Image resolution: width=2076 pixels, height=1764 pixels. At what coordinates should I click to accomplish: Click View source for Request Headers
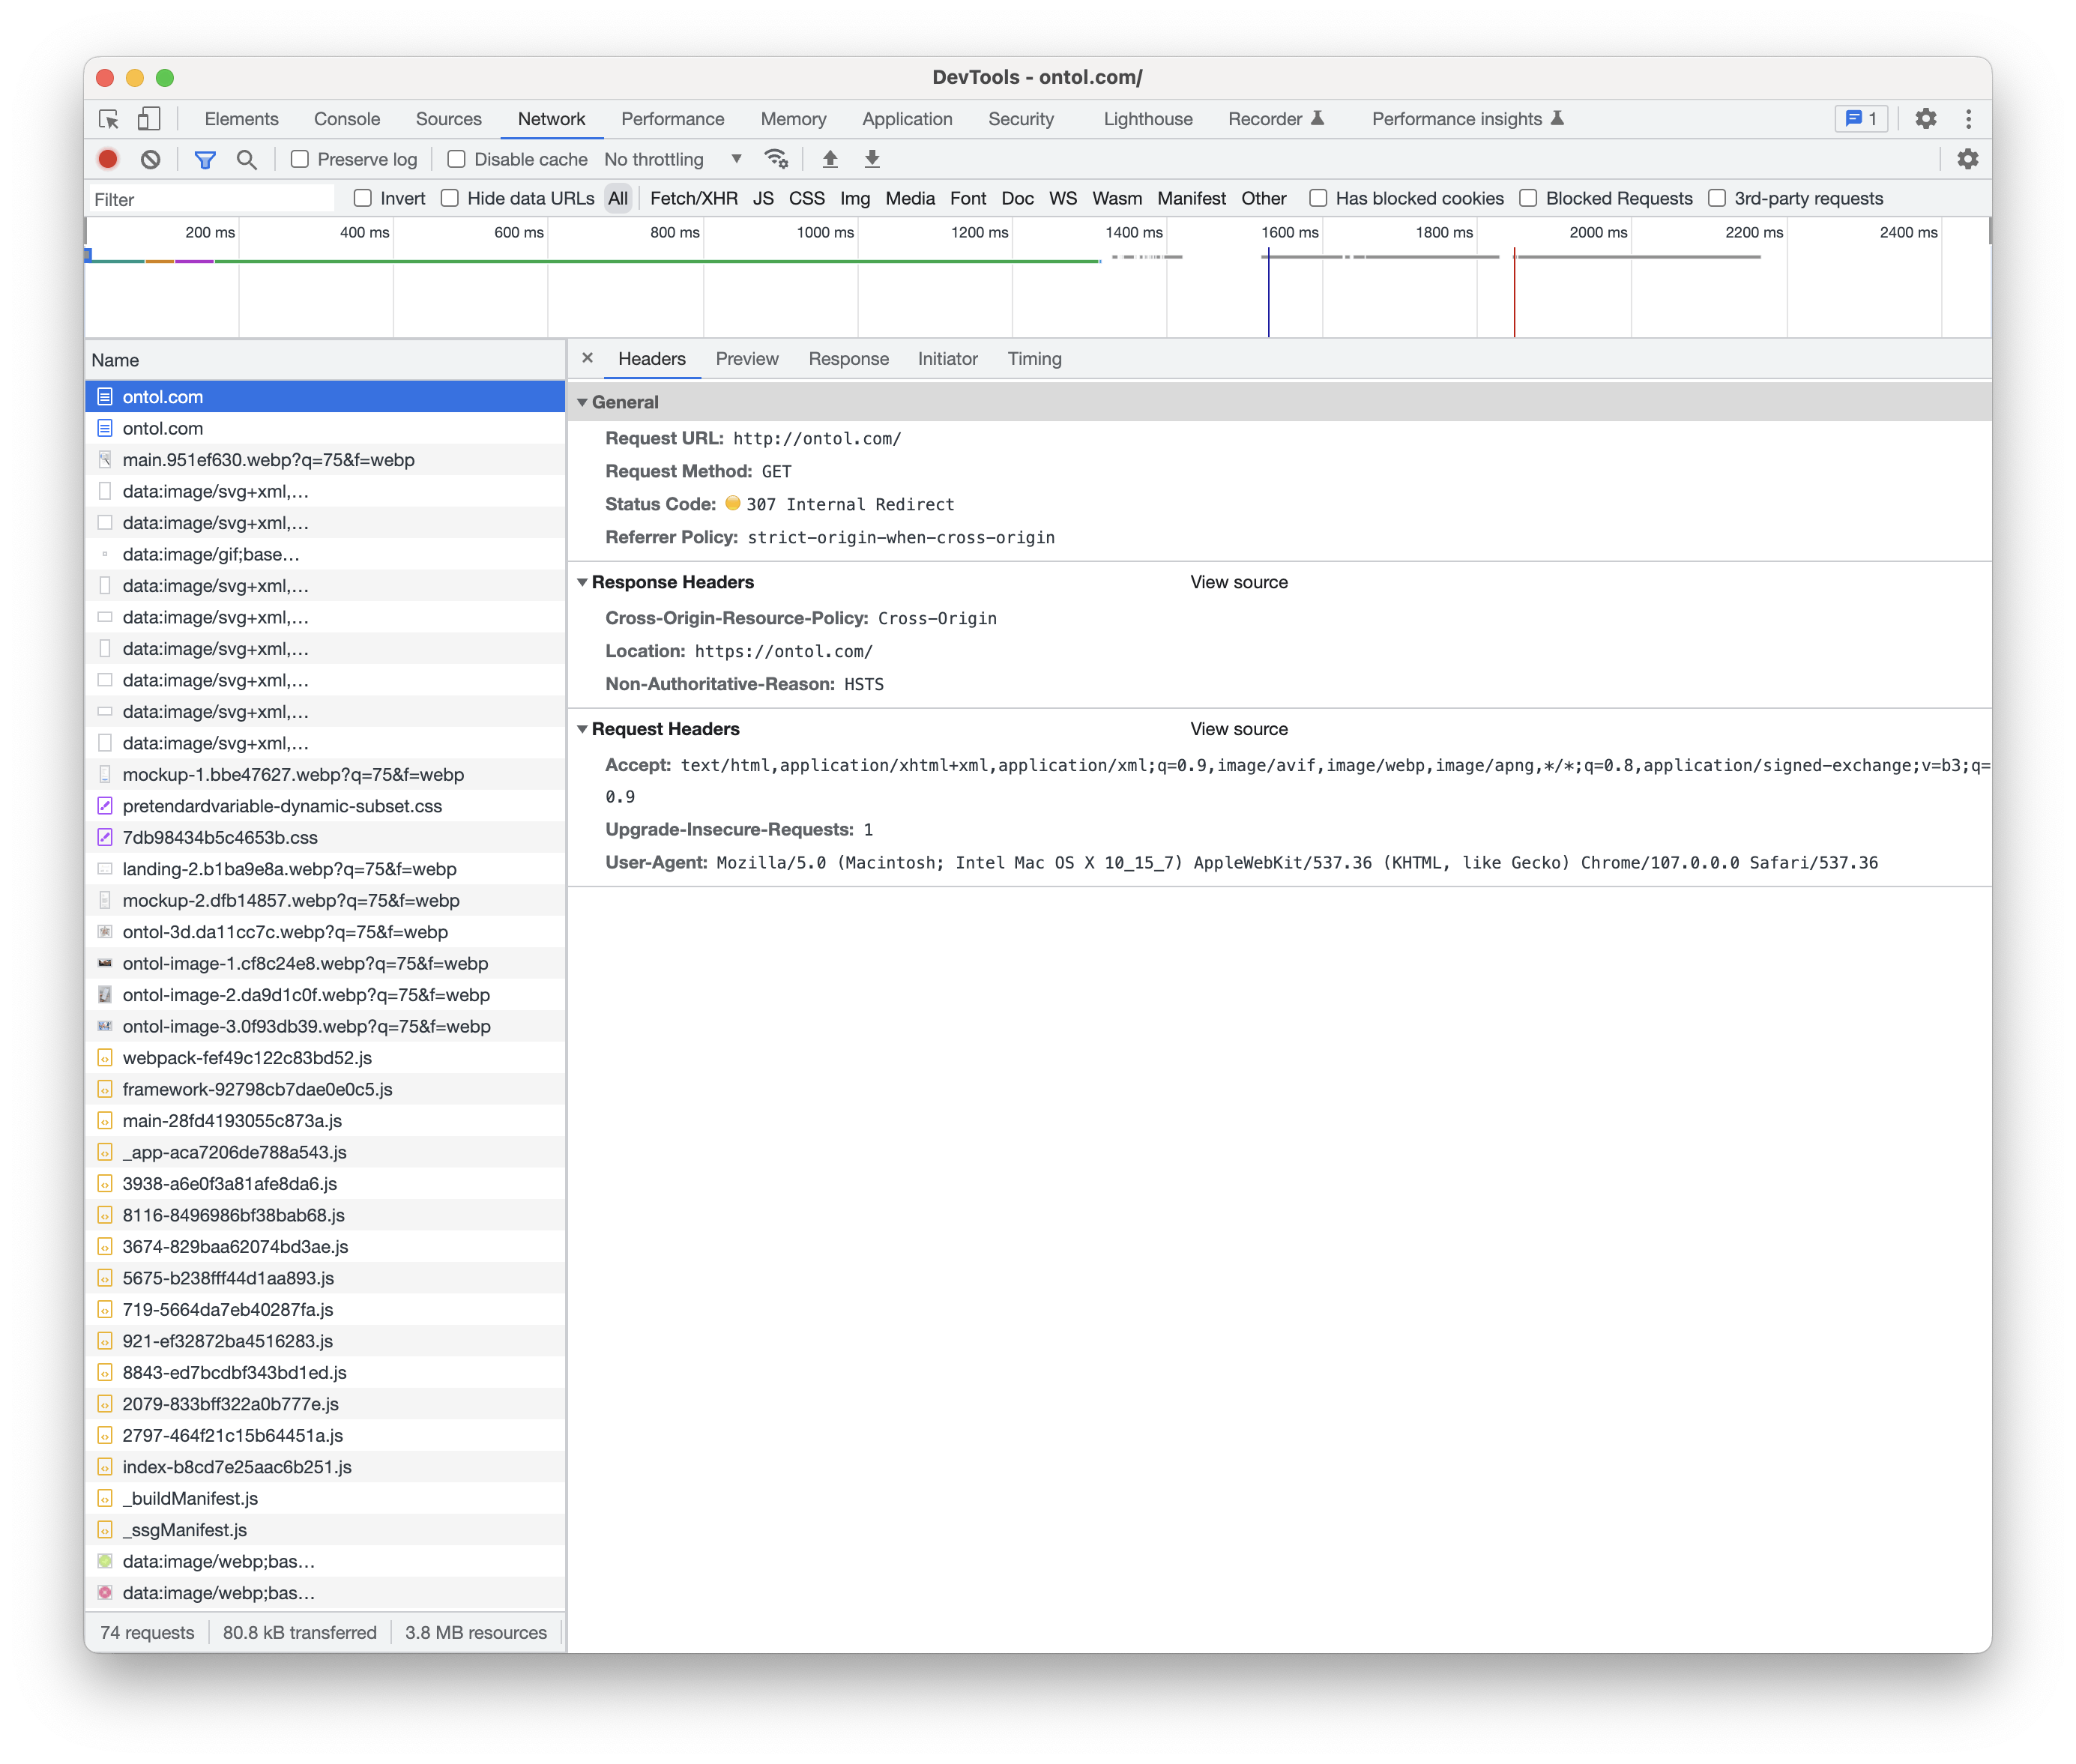coord(1238,729)
